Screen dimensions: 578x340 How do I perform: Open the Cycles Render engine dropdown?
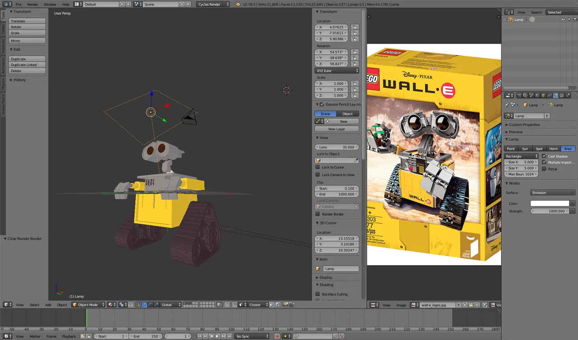coord(213,4)
